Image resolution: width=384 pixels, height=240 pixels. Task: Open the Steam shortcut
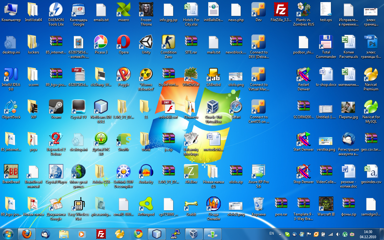click(x=56, y=107)
